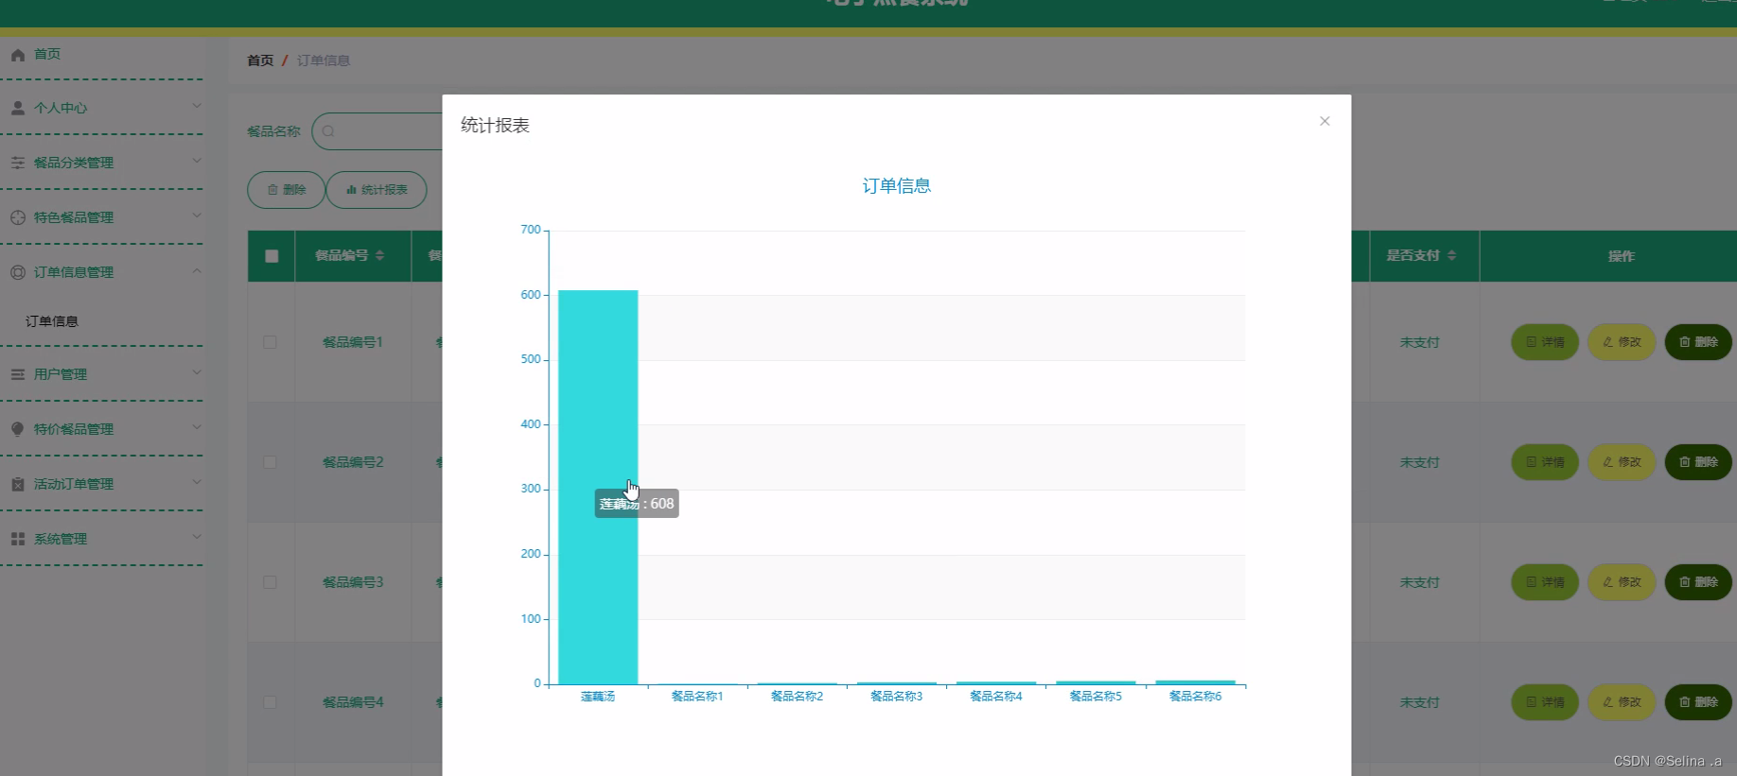Check the box for row 餐品编号4

pyautogui.click(x=270, y=702)
